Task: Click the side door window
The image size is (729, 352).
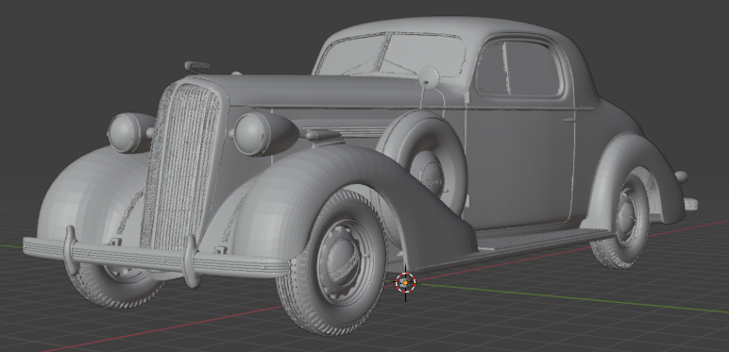Action: (518, 69)
